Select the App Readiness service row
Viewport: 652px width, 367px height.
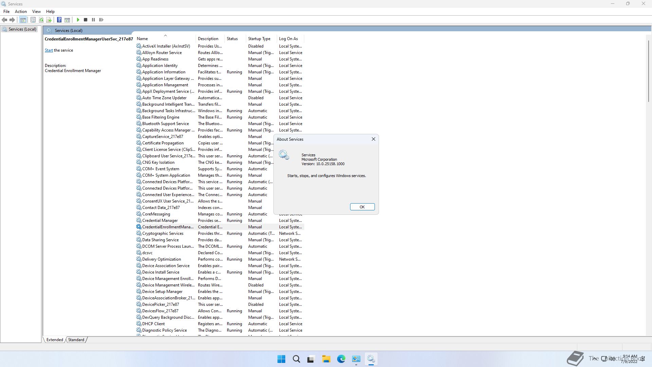tap(220, 59)
